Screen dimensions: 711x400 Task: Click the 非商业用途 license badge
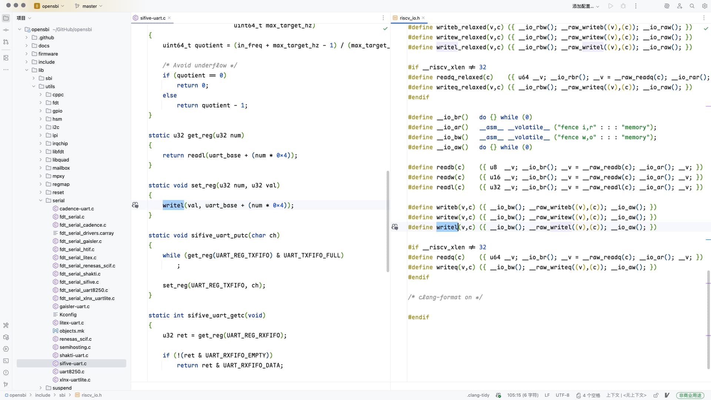[690, 395]
